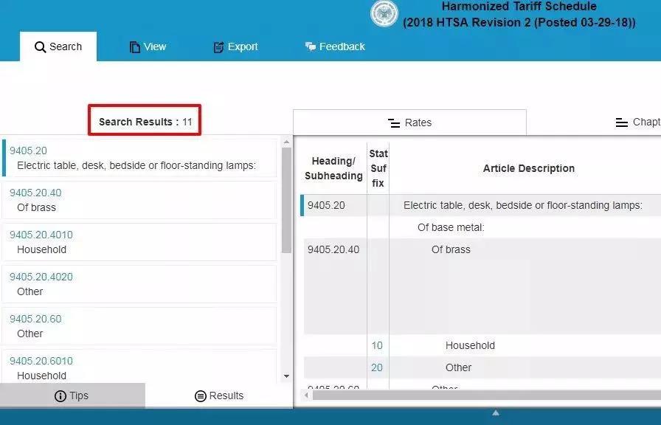The width and height of the screenshot is (661, 425).
Task: Click the Search magnifier icon
Action: [x=40, y=46]
